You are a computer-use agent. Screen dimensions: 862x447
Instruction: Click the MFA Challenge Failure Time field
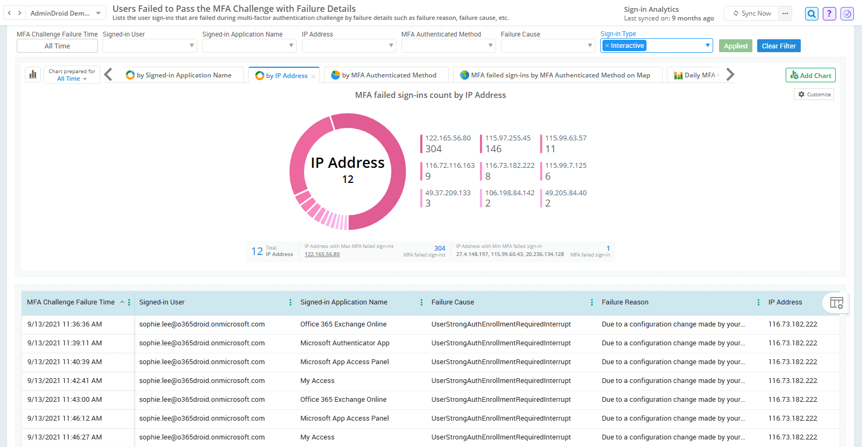click(57, 46)
